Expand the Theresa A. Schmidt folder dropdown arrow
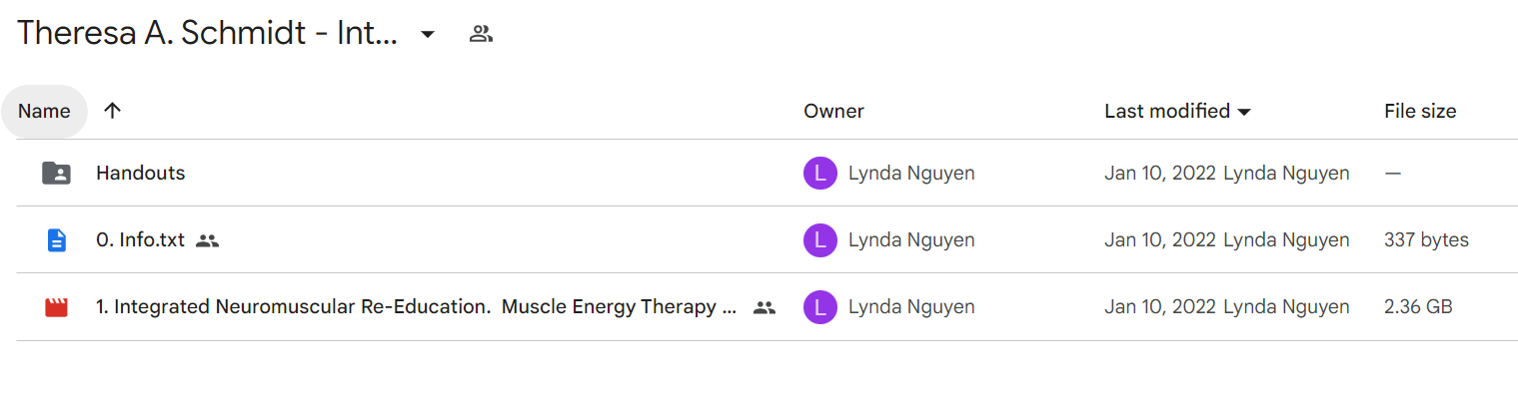The height and width of the screenshot is (414, 1518). tap(428, 34)
